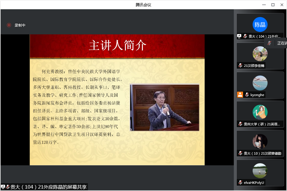Select kyonghe participant avatar
The image size is (287, 191).
(260, 83)
